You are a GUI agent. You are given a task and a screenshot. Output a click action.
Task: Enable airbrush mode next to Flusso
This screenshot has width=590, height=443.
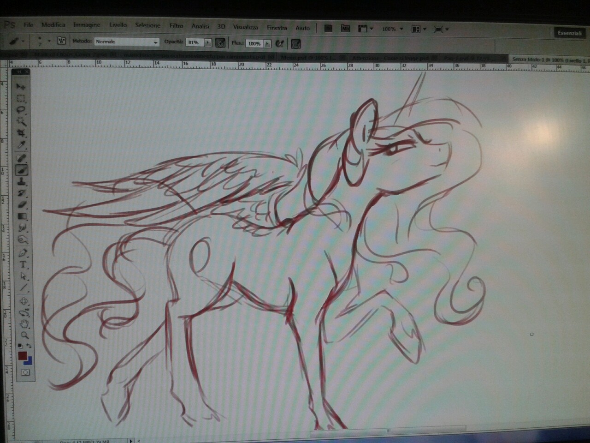[x=279, y=43]
